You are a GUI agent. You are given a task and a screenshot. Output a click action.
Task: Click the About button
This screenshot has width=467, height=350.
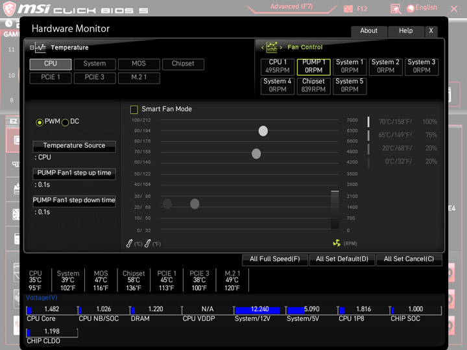point(368,31)
